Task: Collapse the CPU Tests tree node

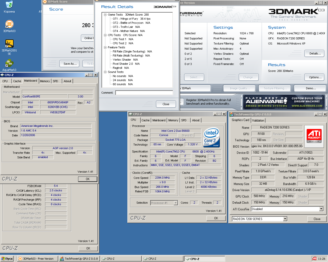Action: [105, 35]
